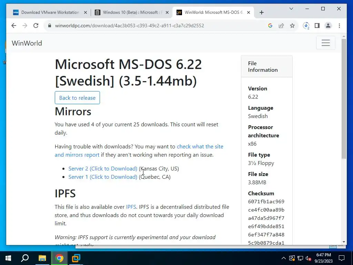Close the WinWorld MS-DOS tab

pos(249,12)
